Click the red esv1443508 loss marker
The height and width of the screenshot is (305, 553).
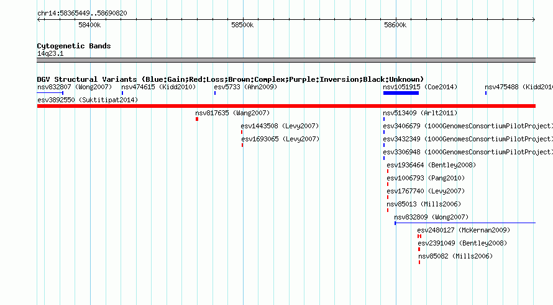[242, 132]
